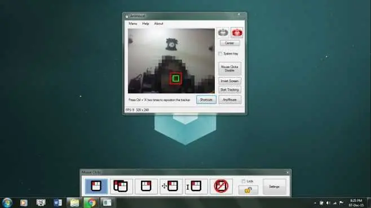Choose the text-select mouse click icon
This screenshot has width=371, height=208.
pos(196,186)
